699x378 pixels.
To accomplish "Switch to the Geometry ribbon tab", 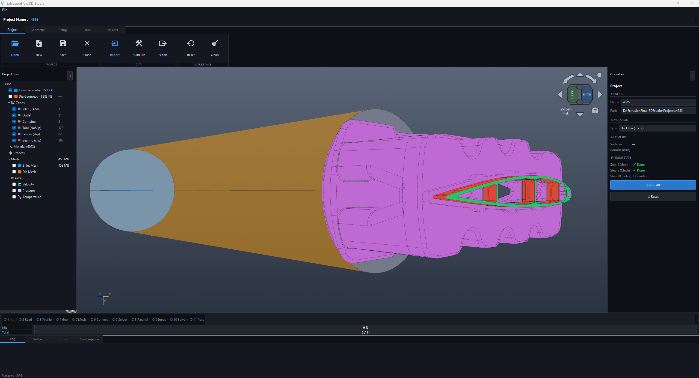I will [x=38, y=30].
